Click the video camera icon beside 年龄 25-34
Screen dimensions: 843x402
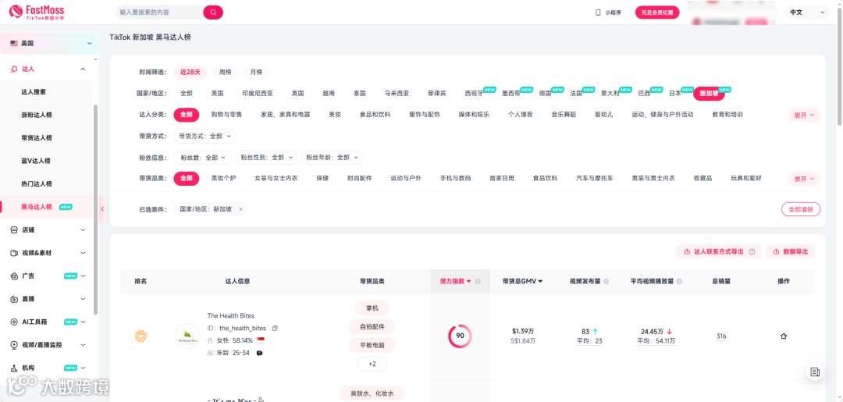[260, 353]
